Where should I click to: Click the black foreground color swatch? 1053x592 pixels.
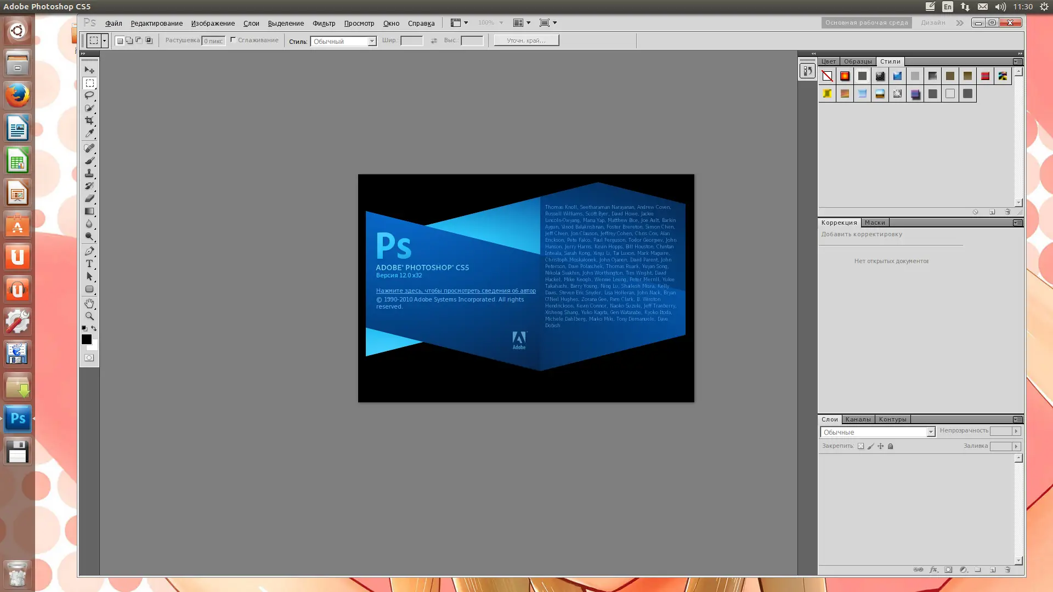[x=86, y=339]
